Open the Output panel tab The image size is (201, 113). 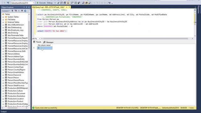coord(4,112)
